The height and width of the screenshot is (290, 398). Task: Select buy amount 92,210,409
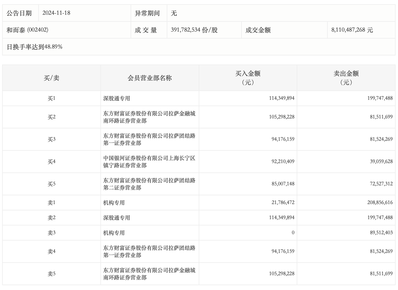pos(283,162)
